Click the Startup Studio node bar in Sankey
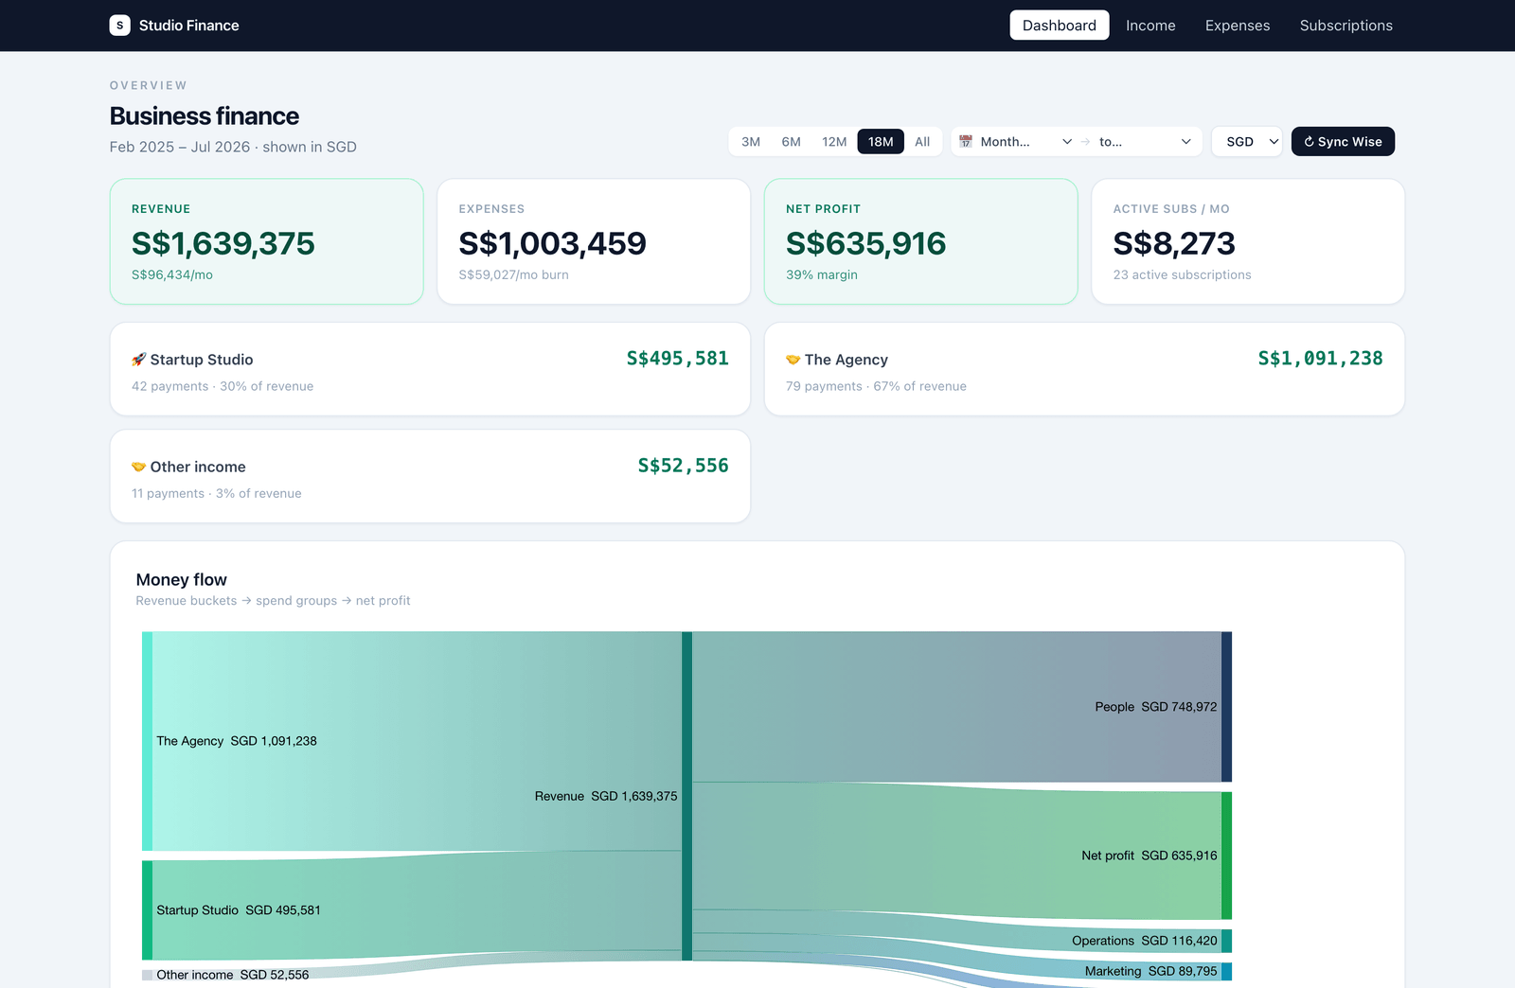The width and height of the screenshot is (1515, 988). point(147,910)
